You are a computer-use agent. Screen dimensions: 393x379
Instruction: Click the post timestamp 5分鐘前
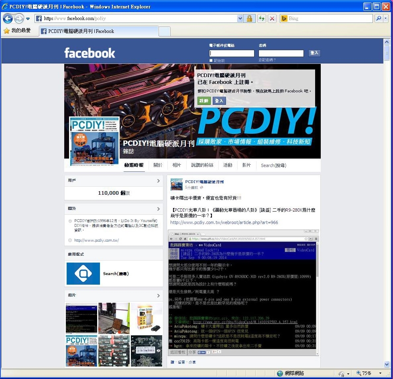pyautogui.click(x=191, y=187)
